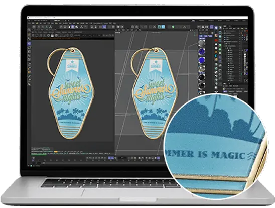Click the teal square icon in top toolbar

coord(159,27)
